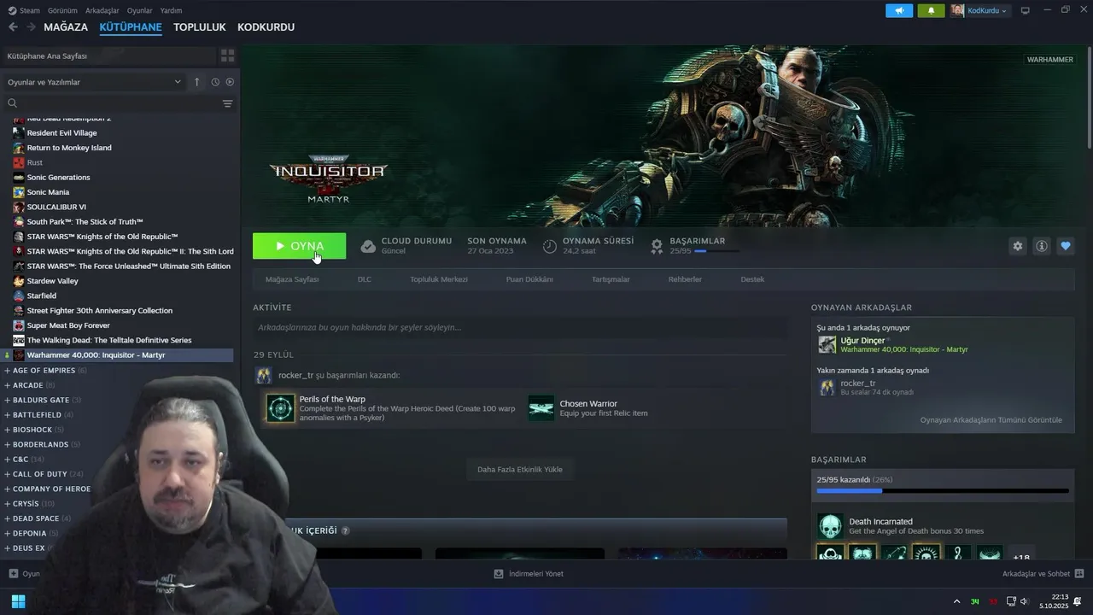Open the KODKURDU profile tab
Viewport: 1093px width, 615px height.
click(266, 27)
